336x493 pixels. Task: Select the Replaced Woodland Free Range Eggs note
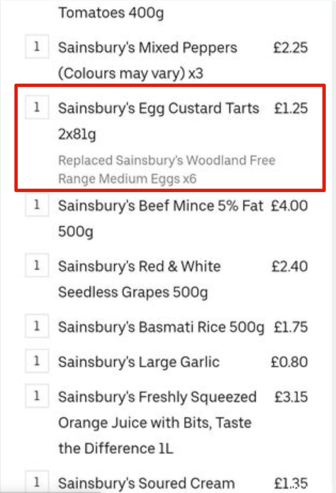tap(167, 169)
